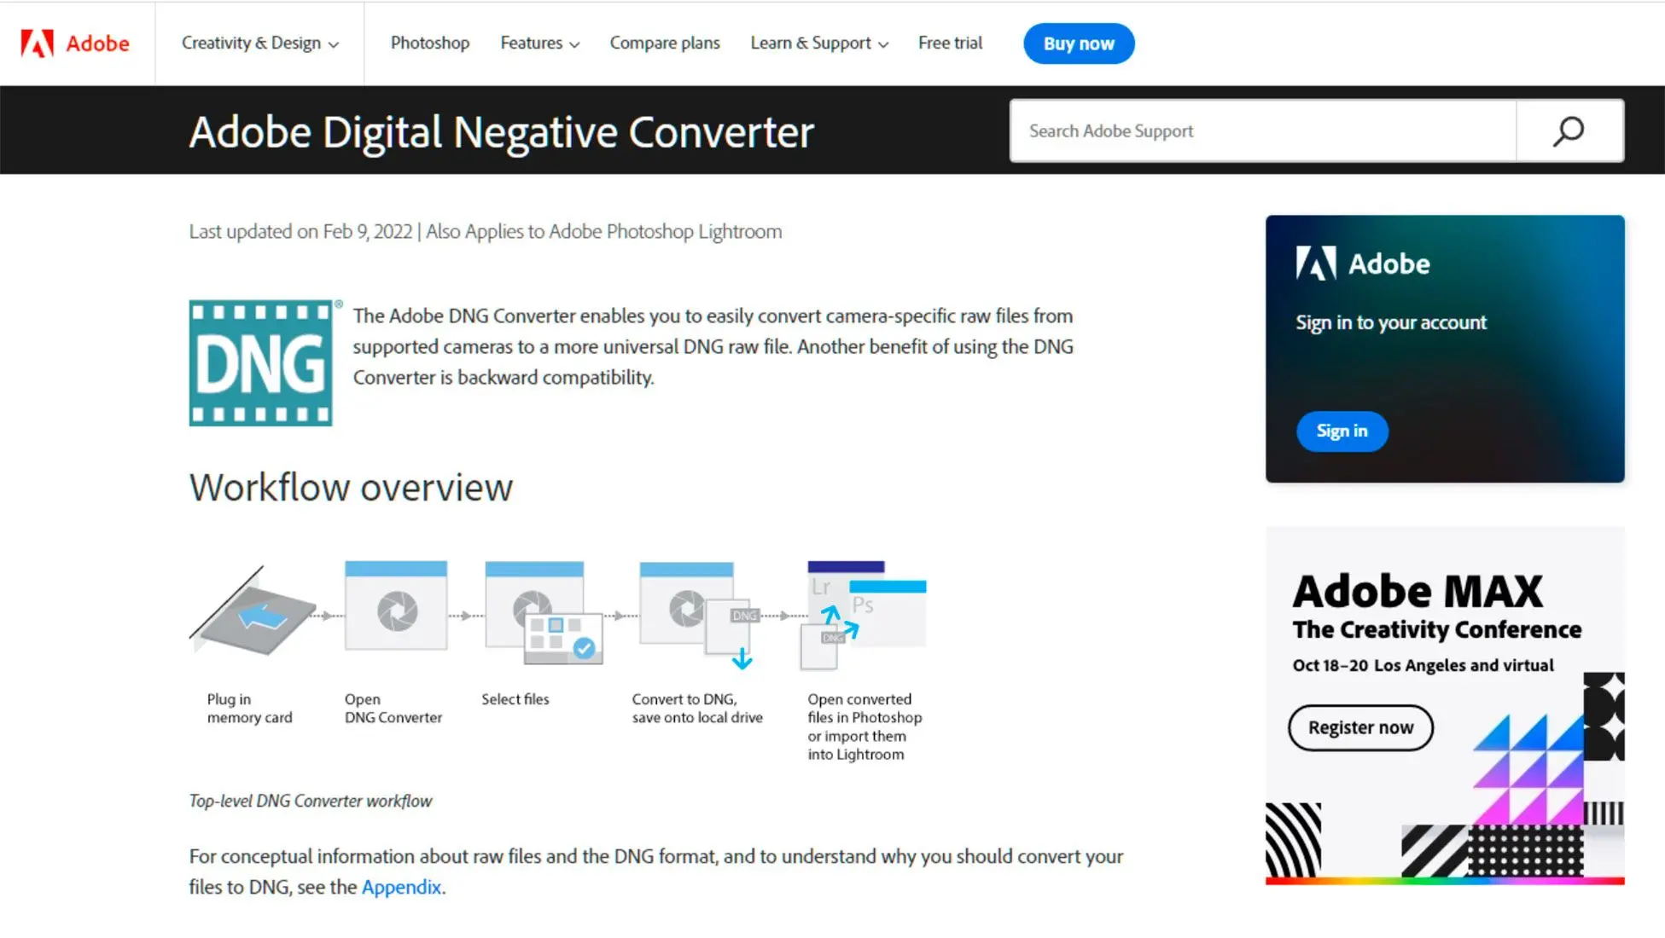Click the Sign in button on Adobe panel
This screenshot has height=938, width=1665.
click(1342, 431)
